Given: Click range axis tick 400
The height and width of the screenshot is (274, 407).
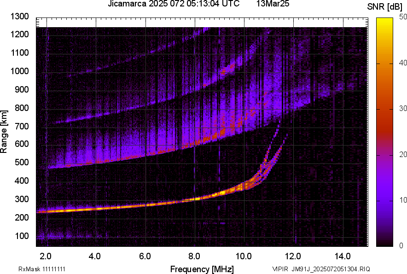Looking at the screenshot, I should coord(22,181).
